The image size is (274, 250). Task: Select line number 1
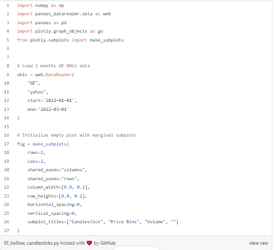click(x=8, y=5)
